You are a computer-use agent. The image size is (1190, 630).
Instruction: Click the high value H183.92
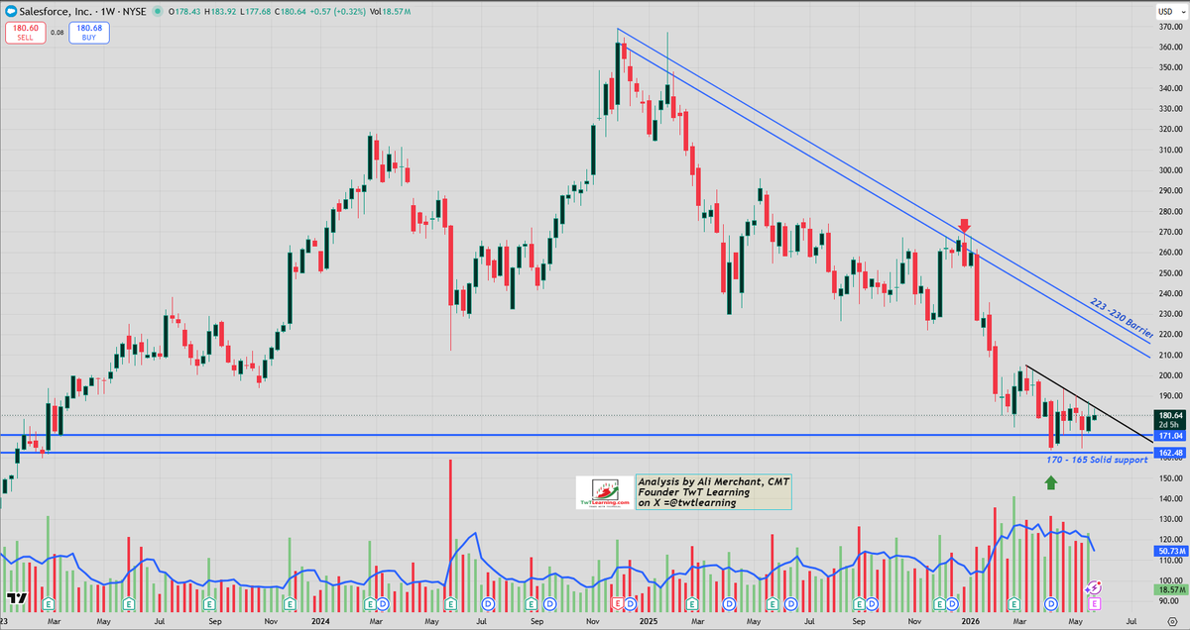click(x=220, y=12)
